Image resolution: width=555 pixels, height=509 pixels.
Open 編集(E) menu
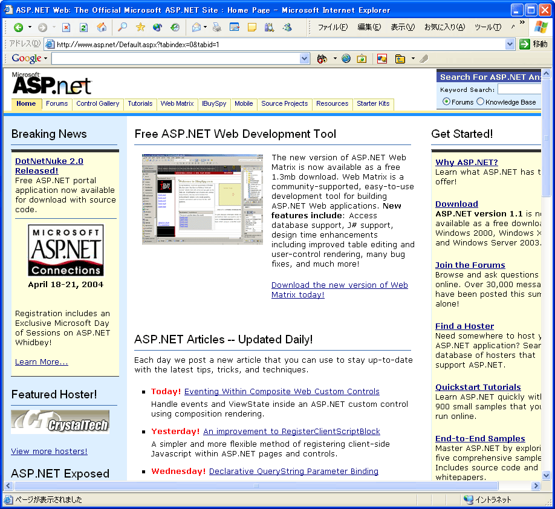click(x=369, y=27)
